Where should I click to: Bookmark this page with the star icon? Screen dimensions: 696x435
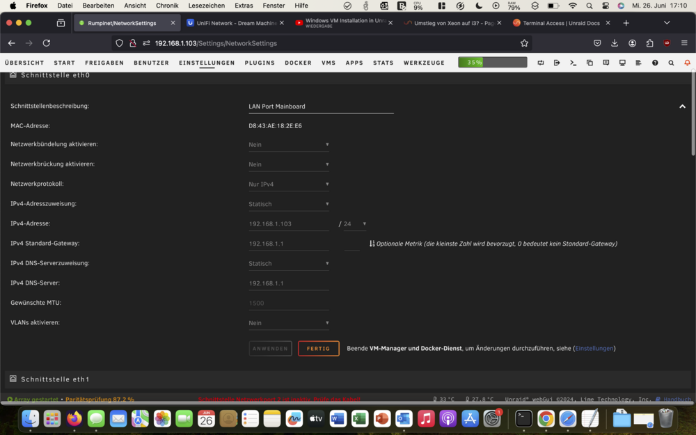(x=524, y=43)
